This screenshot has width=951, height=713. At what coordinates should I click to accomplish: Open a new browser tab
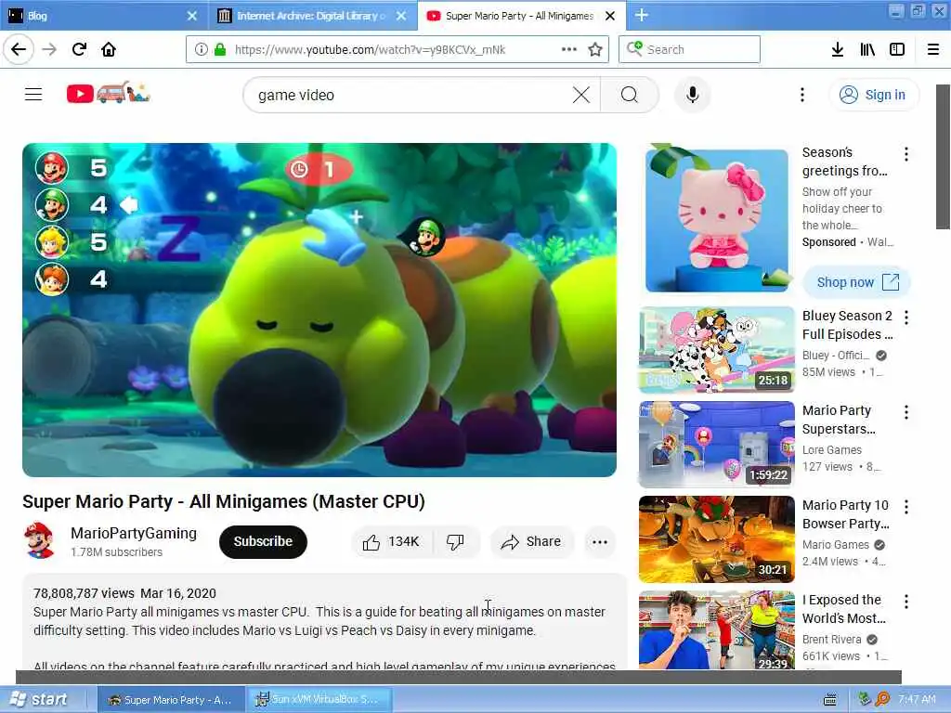pyautogui.click(x=642, y=15)
